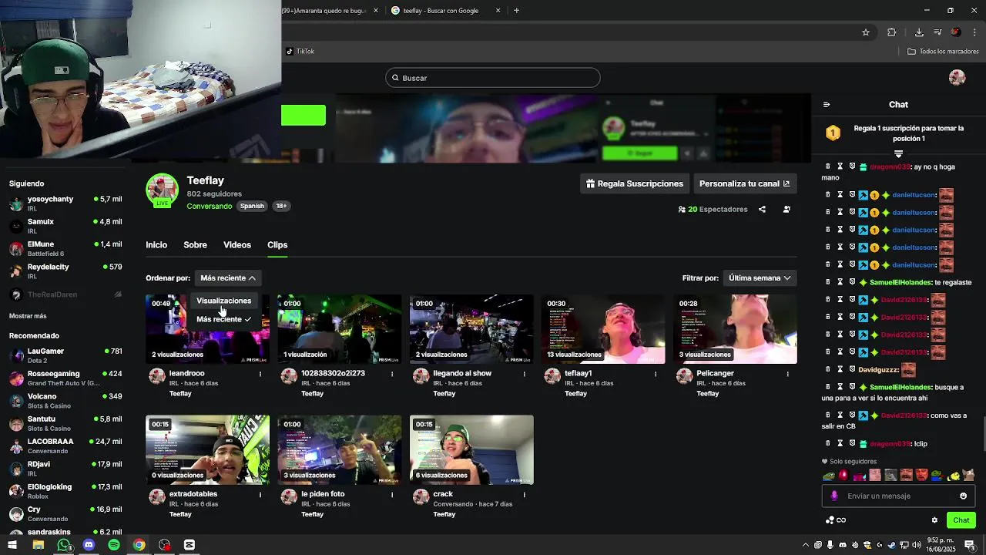Show hidden system tray icons chevron
986x555 pixels.
(x=806, y=545)
